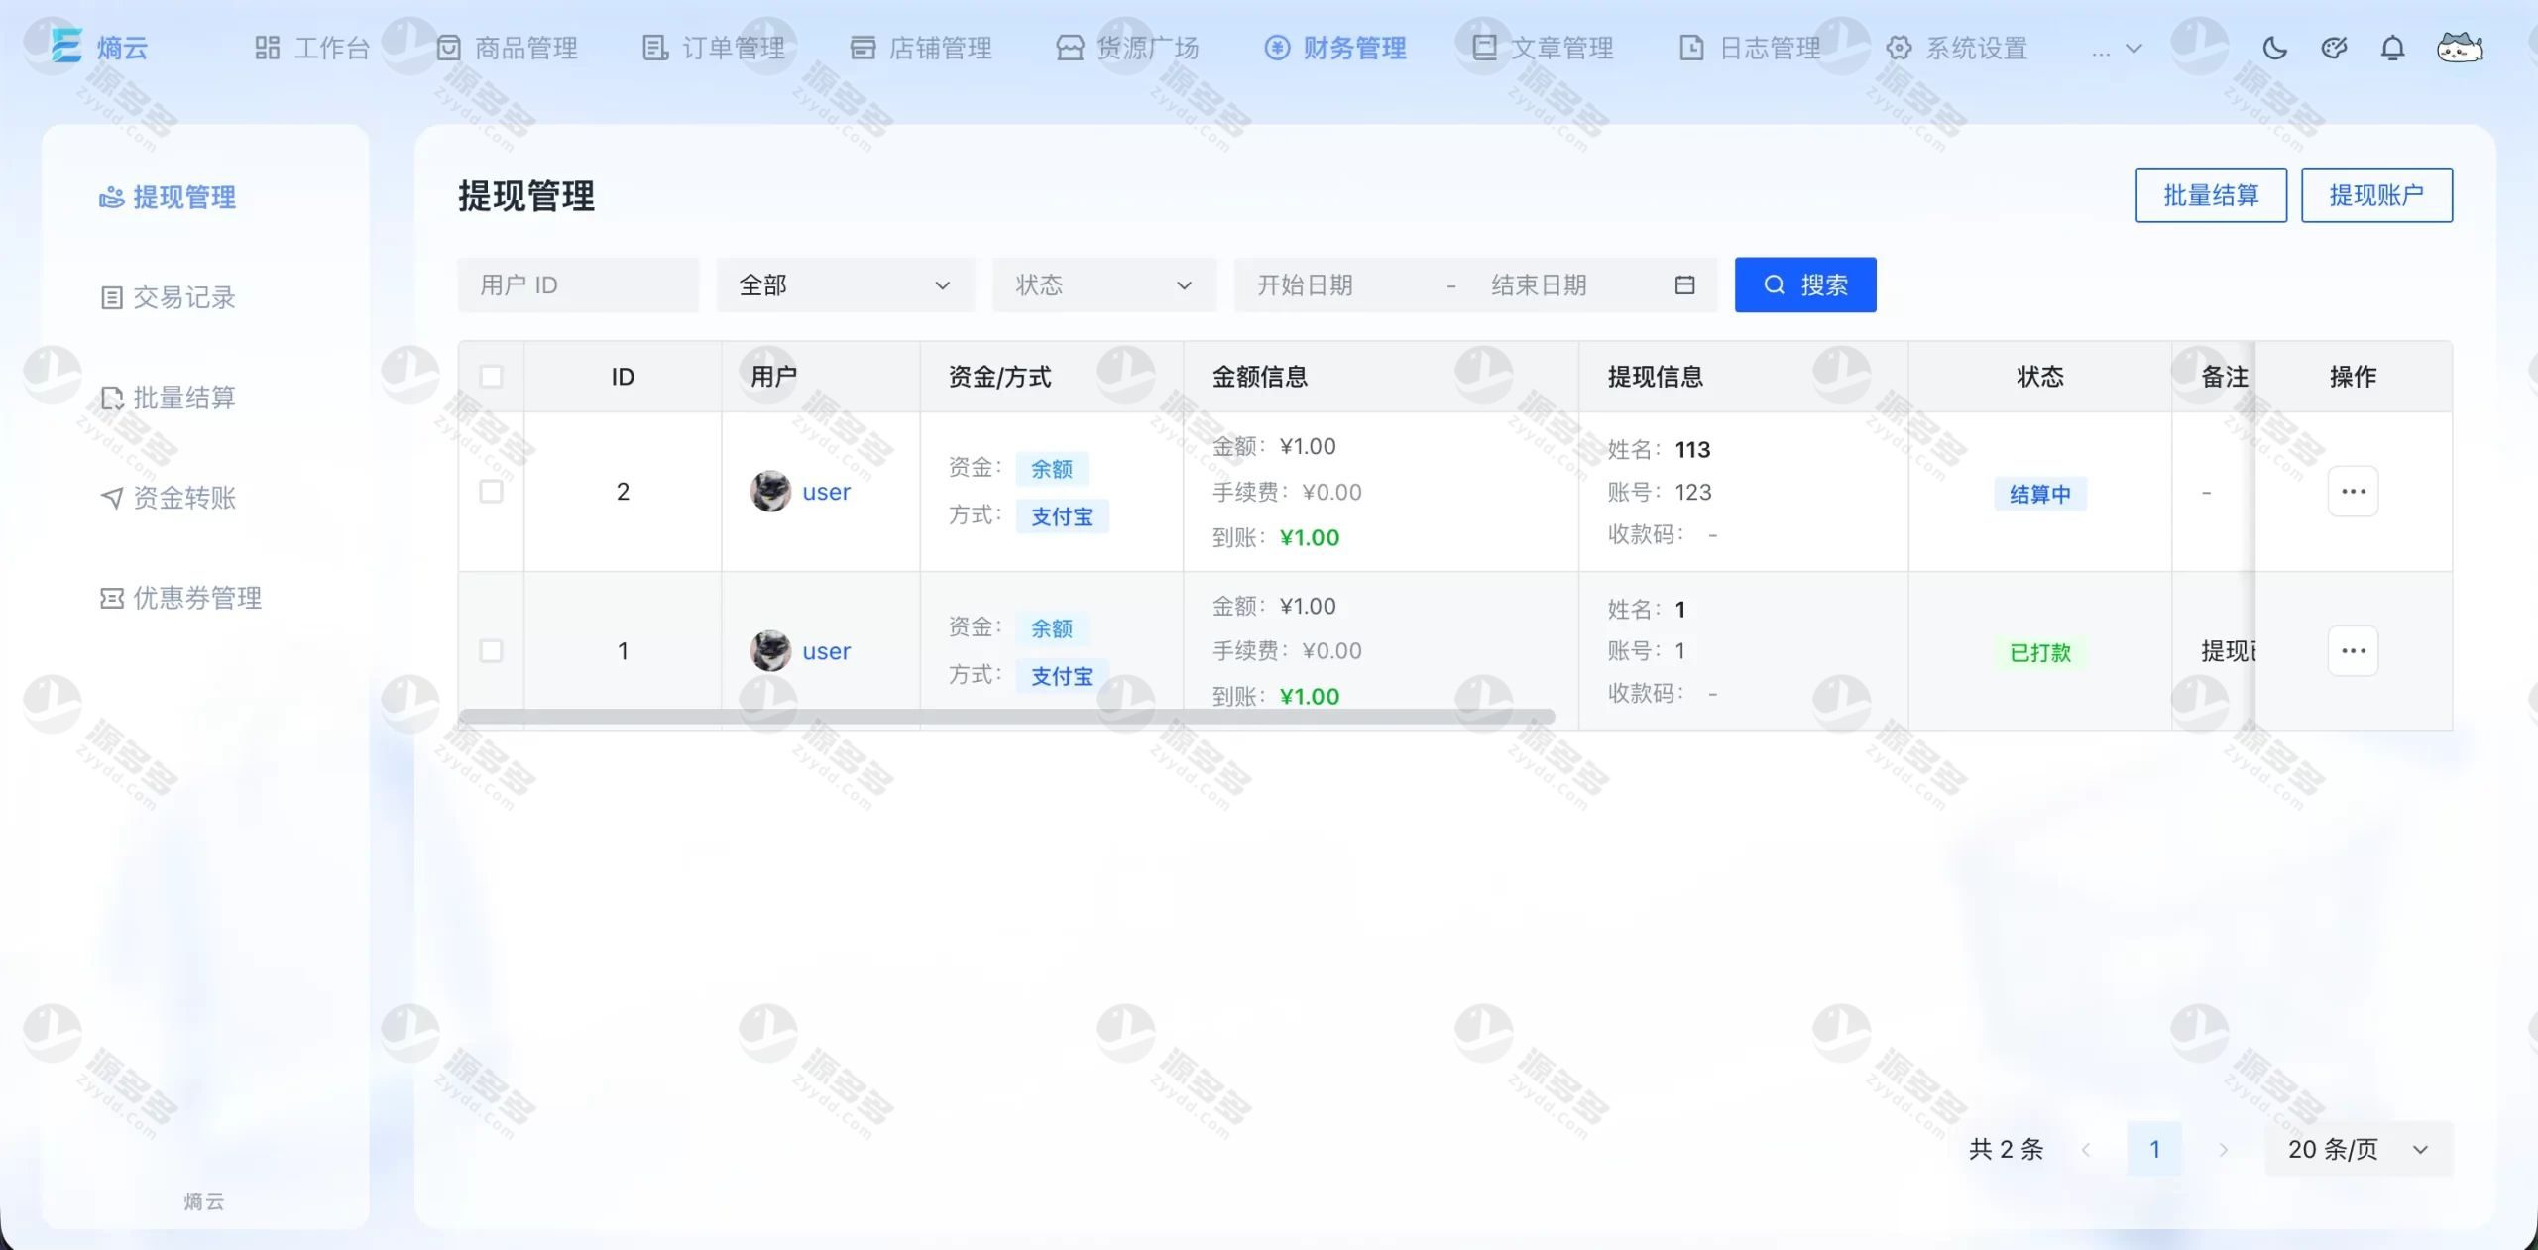The height and width of the screenshot is (1250, 2538).
Task: Open 订单管理 in top navigation
Action: pyautogui.click(x=714, y=48)
